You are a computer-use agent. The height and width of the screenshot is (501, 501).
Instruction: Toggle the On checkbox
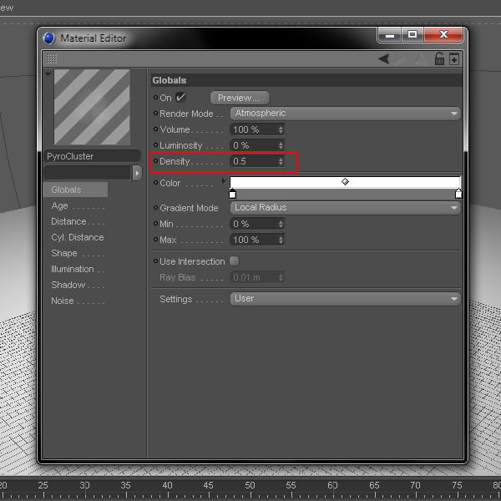tap(180, 98)
